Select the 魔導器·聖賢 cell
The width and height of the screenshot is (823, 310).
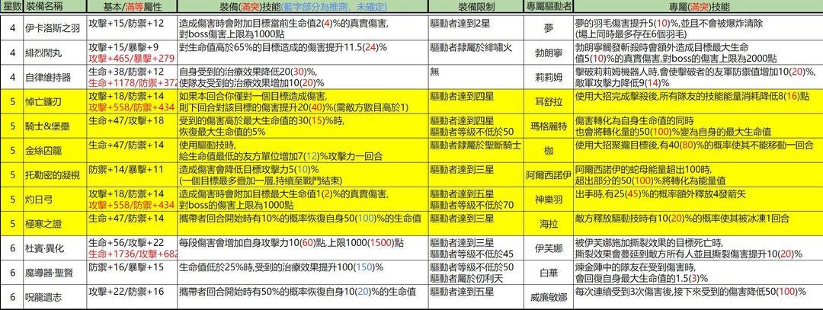(55, 273)
